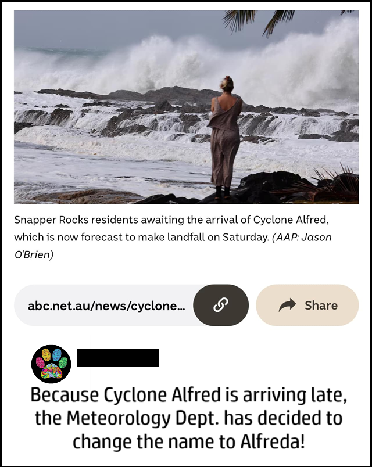Open the Cyclone Alfred surf photo
The height and width of the screenshot is (467, 372).
(x=187, y=107)
